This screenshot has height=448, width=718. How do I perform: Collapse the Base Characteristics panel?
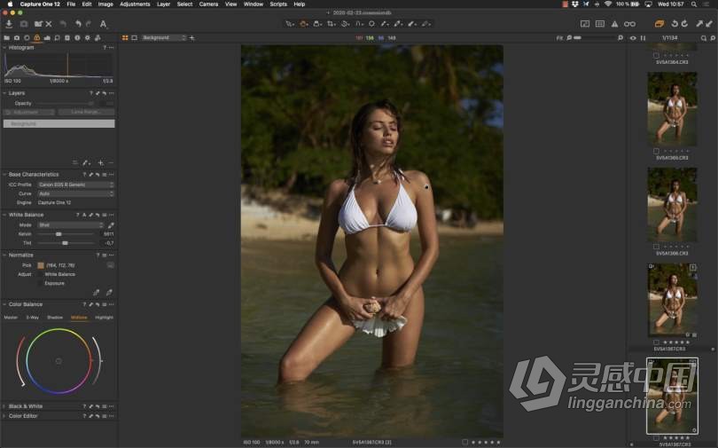coord(4,175)
